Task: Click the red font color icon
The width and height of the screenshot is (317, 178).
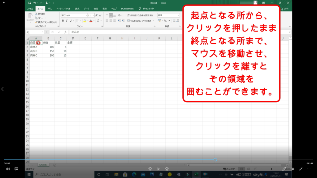Action: tap(91, 21)
